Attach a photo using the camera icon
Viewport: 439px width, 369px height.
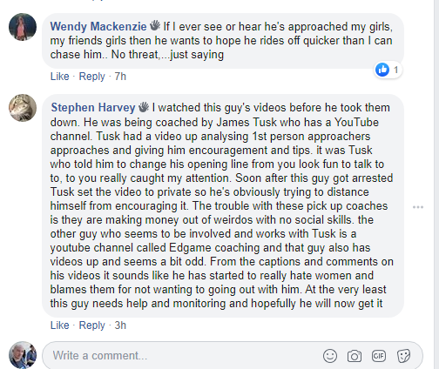click(x=355, y=356)
